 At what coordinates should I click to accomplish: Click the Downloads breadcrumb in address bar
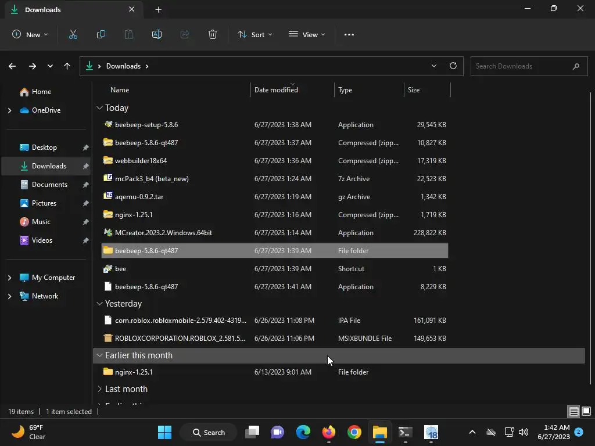(123, 66)
